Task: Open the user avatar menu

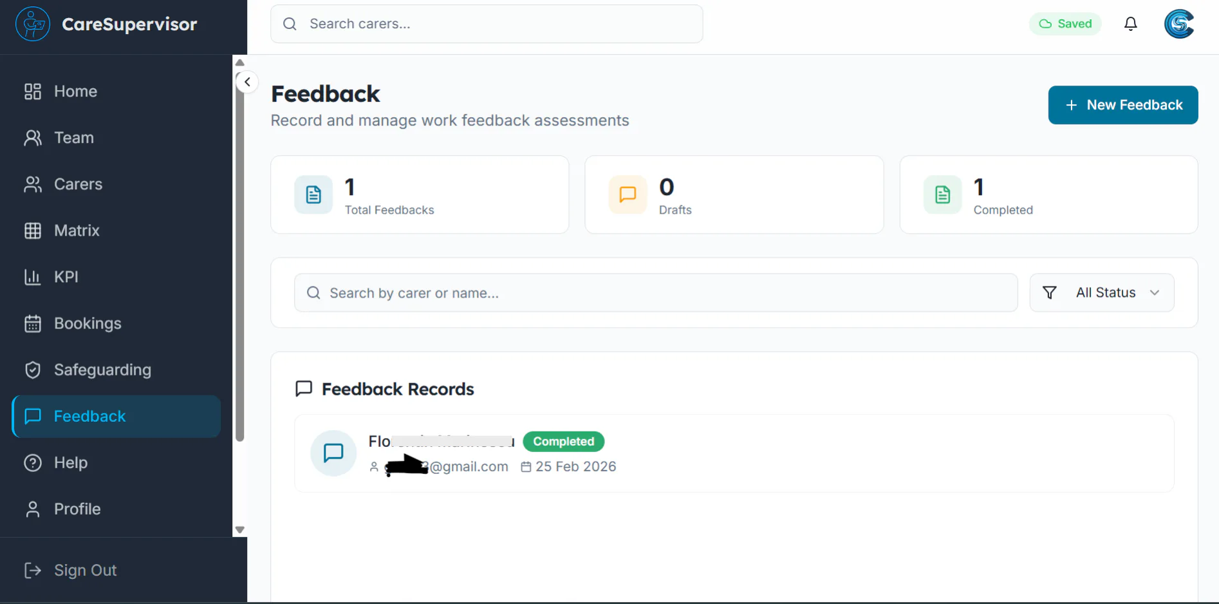Action: 1179,24
